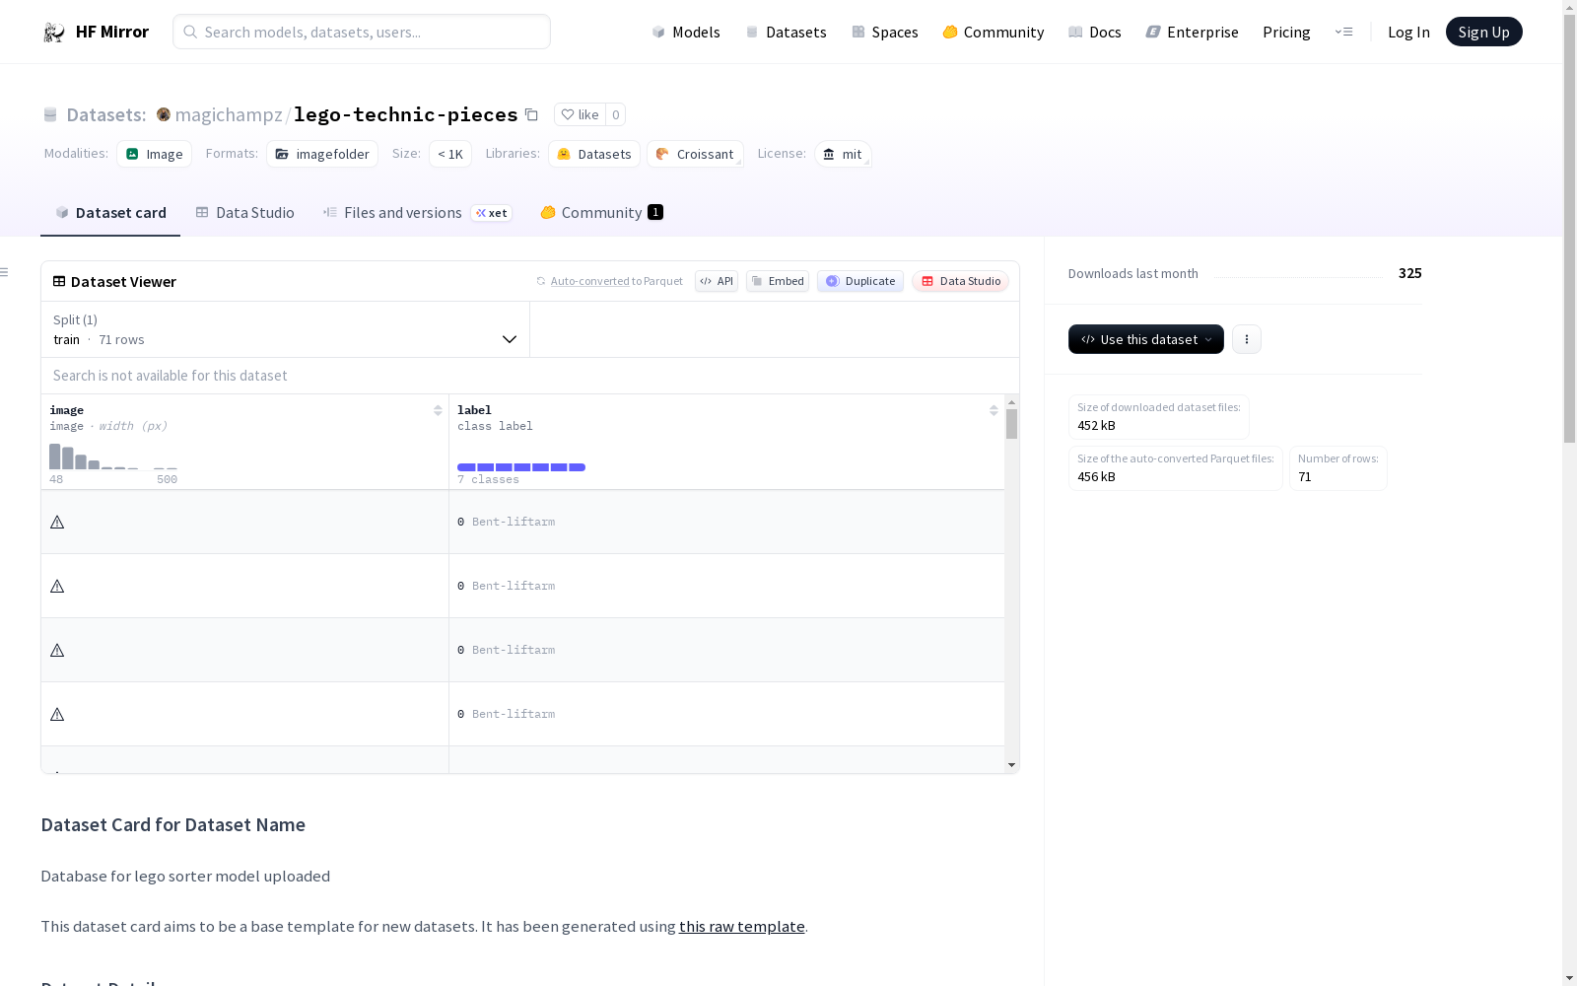Click the mit license tag
The width and height of the screenshot is (1577, 986).
[x=843, y=154]
